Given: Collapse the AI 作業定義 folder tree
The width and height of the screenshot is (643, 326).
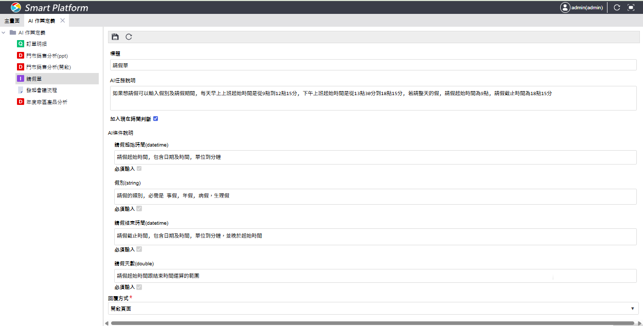Looking at the screenshot, I should [x=4, y=32].
